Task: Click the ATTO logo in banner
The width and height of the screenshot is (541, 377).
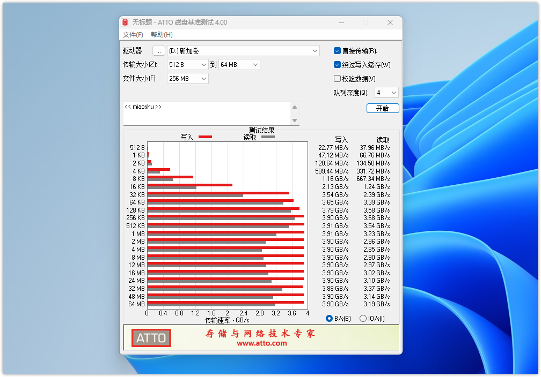Action: click(x=151, y=338)
